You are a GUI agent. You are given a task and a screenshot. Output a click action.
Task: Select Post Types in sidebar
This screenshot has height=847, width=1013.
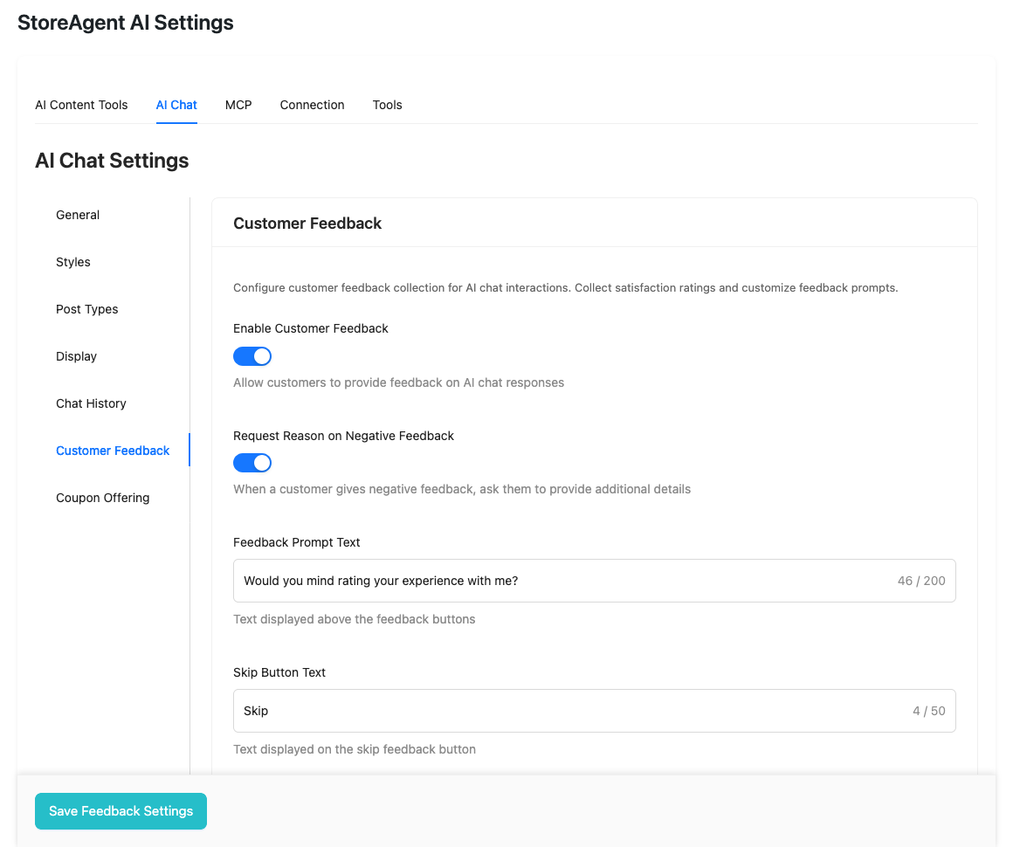(x=87, y=309)
